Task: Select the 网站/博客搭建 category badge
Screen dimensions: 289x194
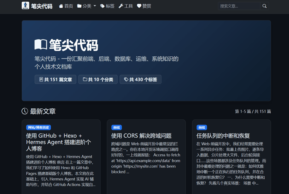Action: tap(38, 127)
